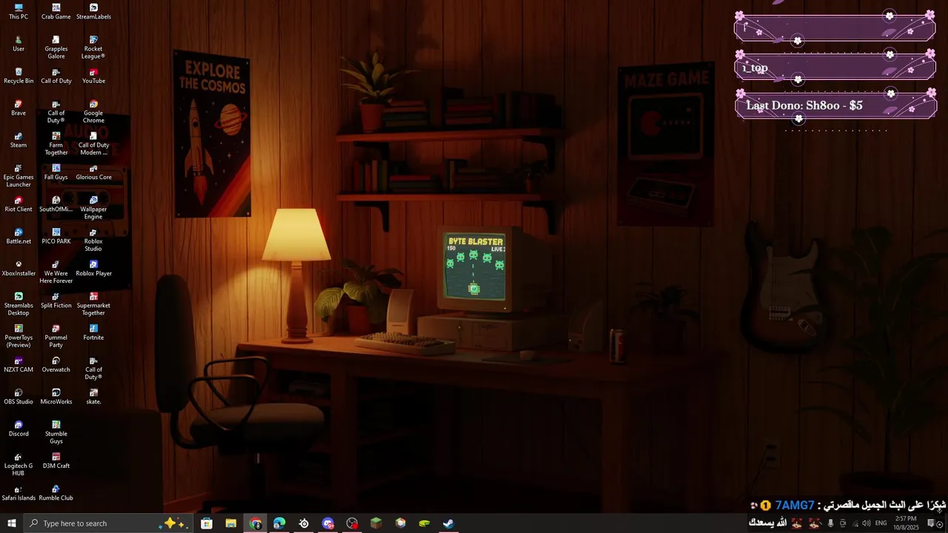
Task: Select Farm Together game icon
Action: pos(56,144)
